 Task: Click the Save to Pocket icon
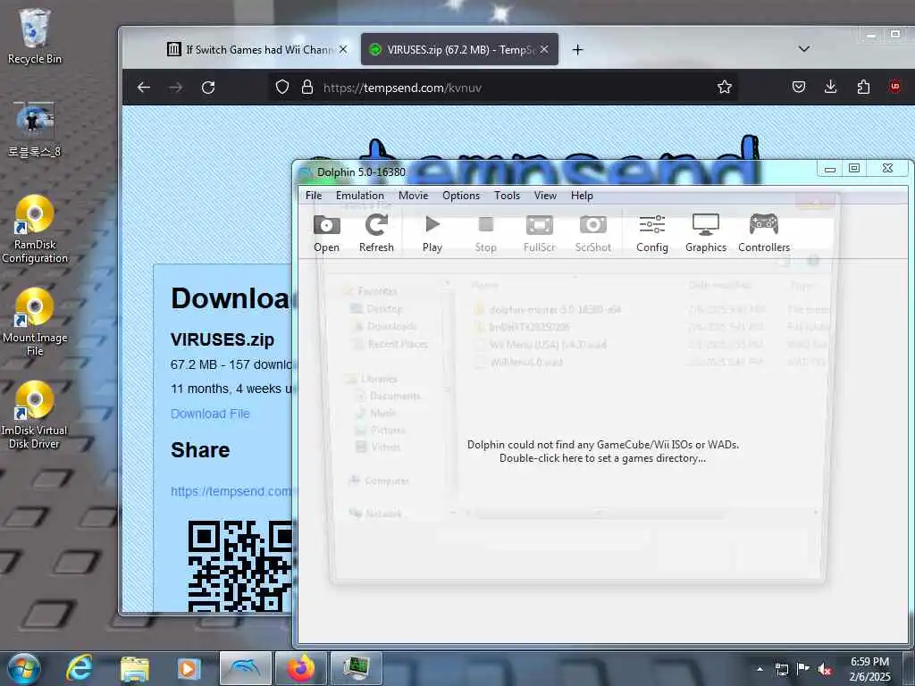coord(799,87)
